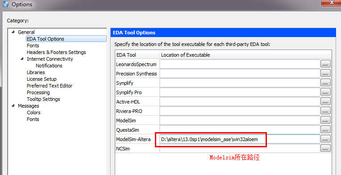Open Notifications settings
The image size is (341, 175).
click(49, 66)
